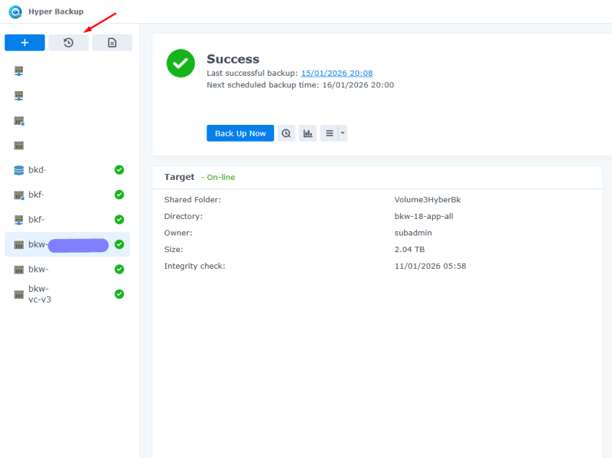The height and width of the screenshot is (458, 612).
Task: Click the blue plus create task button
Action: 24,43
